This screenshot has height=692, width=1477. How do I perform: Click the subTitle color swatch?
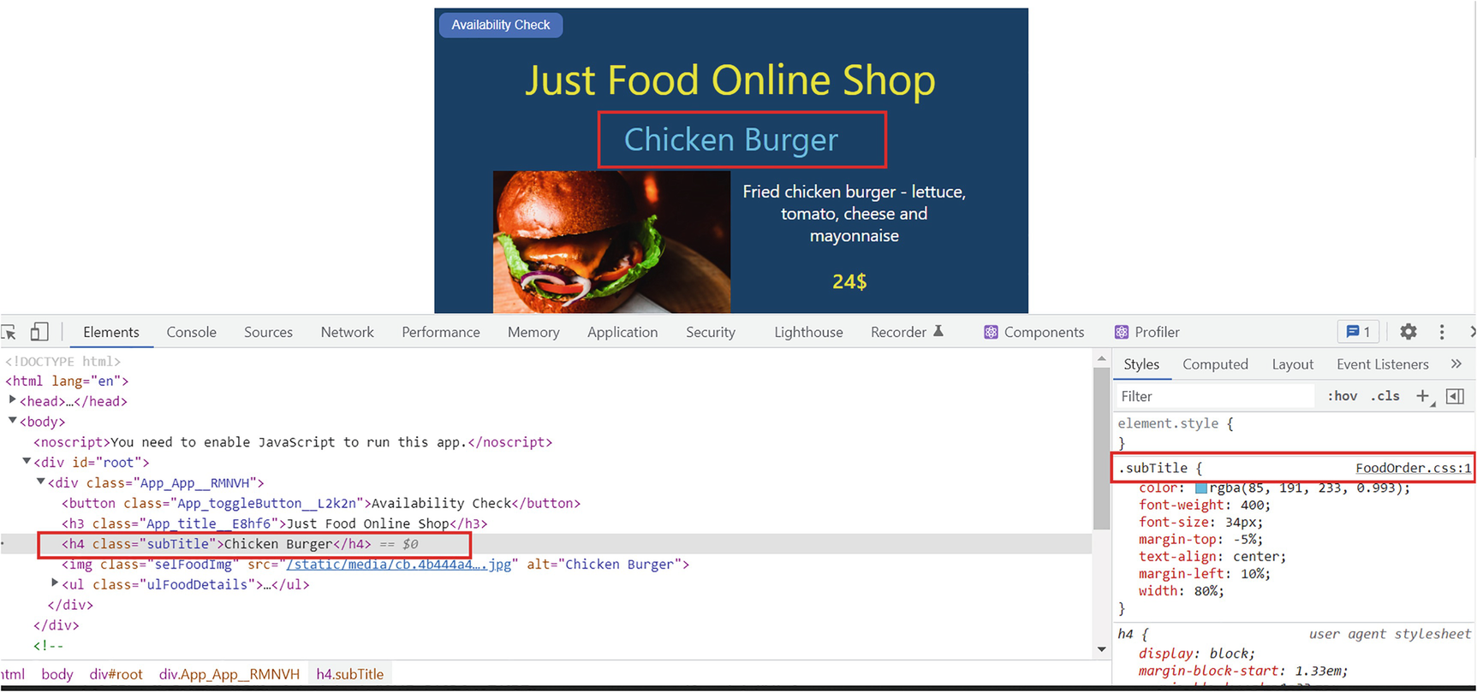click(1200, 488)
